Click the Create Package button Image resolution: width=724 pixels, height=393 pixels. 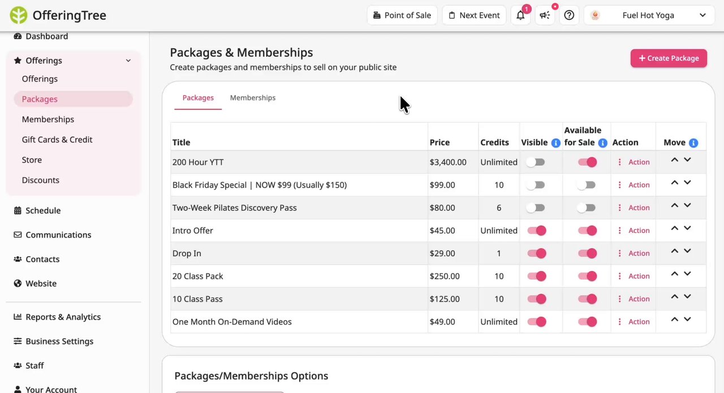click(x=669, y=58)
